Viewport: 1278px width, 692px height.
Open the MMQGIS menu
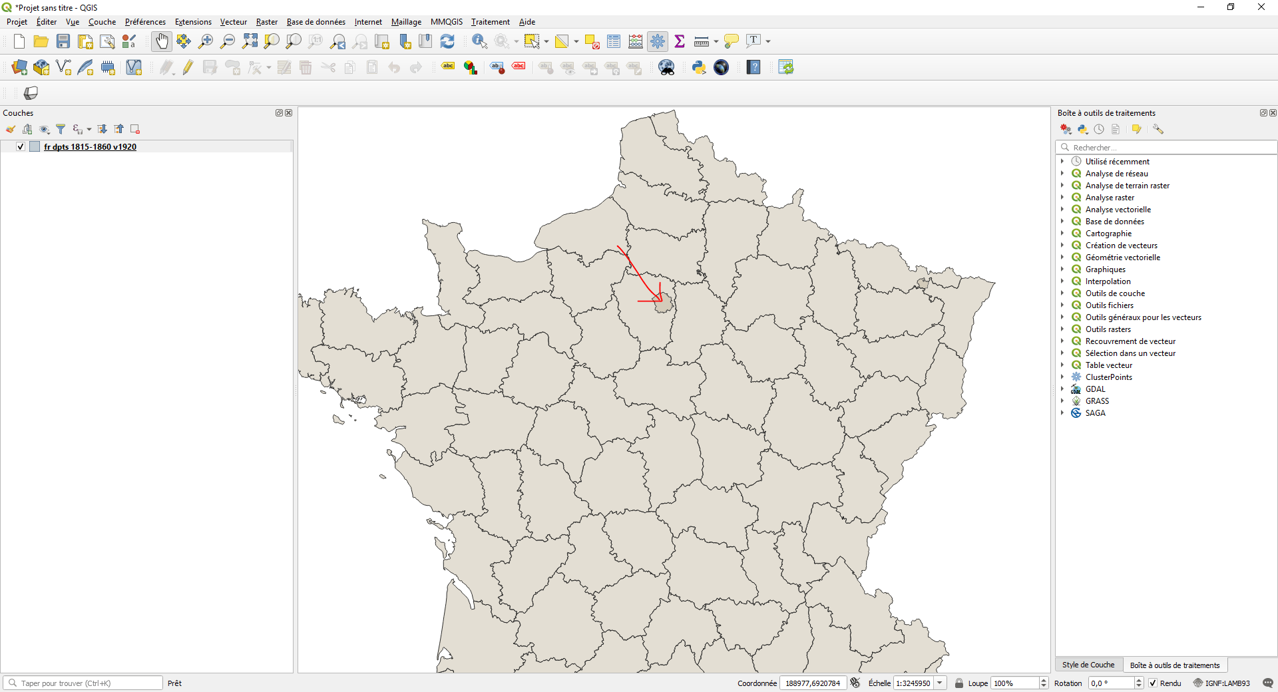447,22
